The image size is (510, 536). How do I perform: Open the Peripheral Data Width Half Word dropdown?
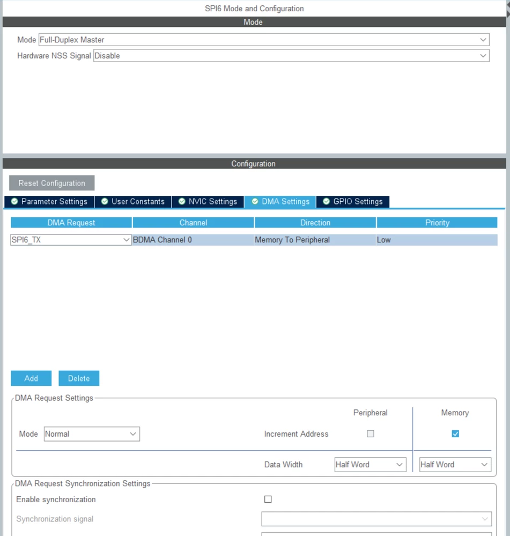(370, 465)
